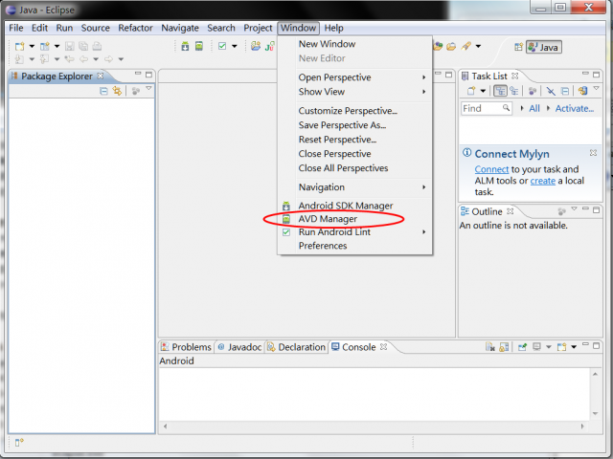This screenshot has width=613, height=459.
Task: Toggle Focus on Workweek in Task List
Action: tap(533, 91)
